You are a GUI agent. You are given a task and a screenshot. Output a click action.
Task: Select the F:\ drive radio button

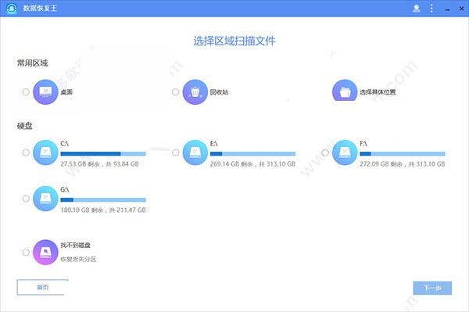pyautogui.click(x=325, y=152)
